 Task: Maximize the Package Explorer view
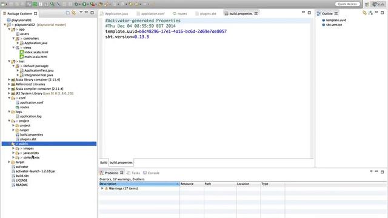92,13
